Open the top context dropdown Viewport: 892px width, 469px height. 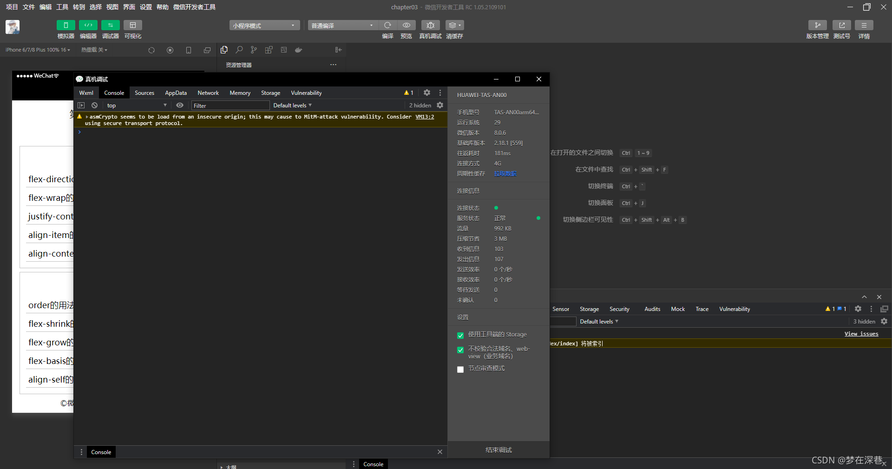point(137,106)
